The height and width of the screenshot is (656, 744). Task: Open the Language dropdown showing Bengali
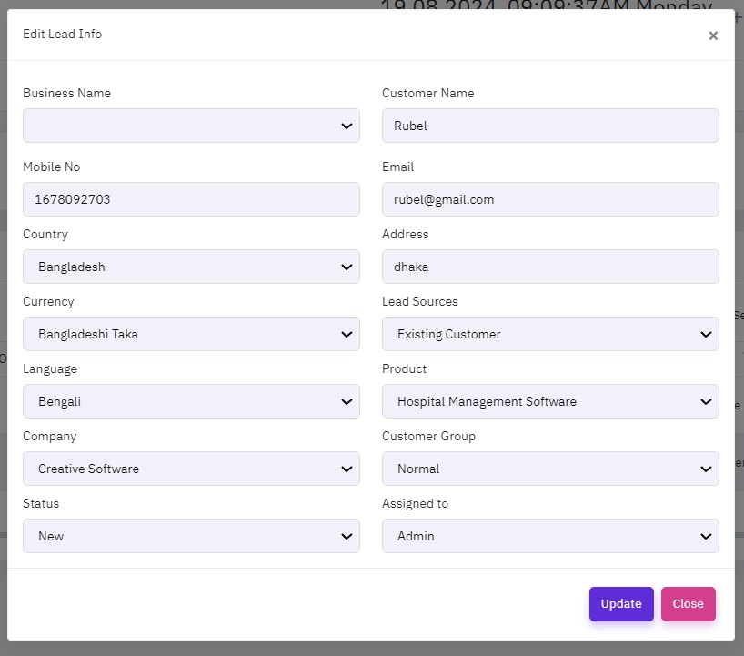coord(191,401)
